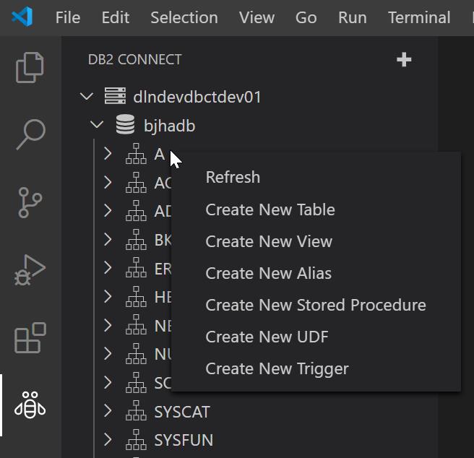This screenshot has height=458, width=474.
Task: Open the View menu
Action: [257, 17]
